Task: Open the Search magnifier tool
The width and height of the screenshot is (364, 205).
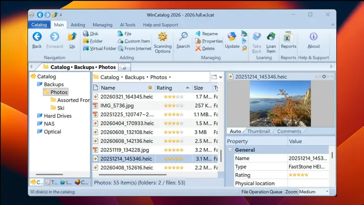Action: tap(183, 37)
